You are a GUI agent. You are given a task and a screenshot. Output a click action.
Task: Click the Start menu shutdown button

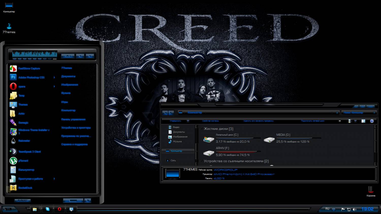[73, 201]
